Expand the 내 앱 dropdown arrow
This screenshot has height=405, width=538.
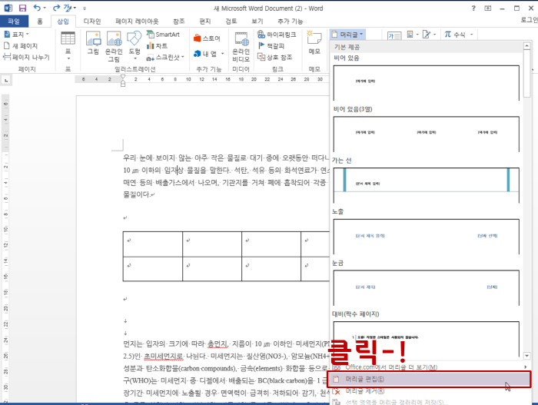click(x=222, y=54)
